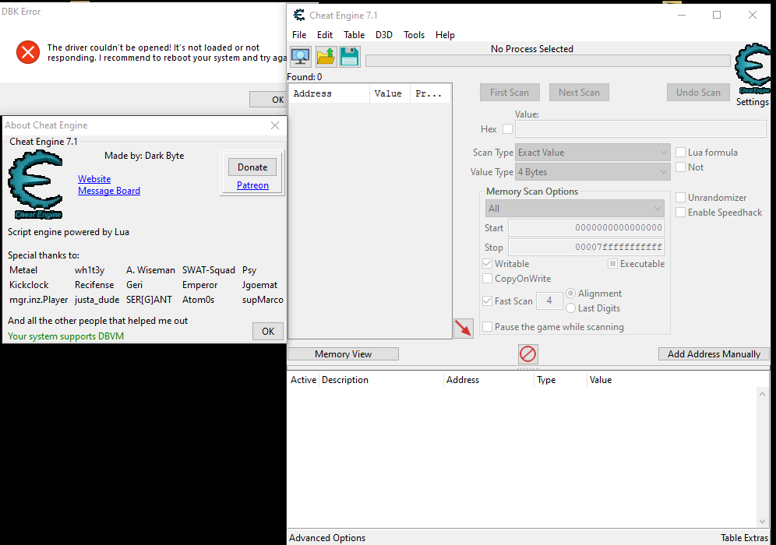The width and height of the screenshot is (776, 545).
Task: Click the Active column header
Action: tap(303, 380)
